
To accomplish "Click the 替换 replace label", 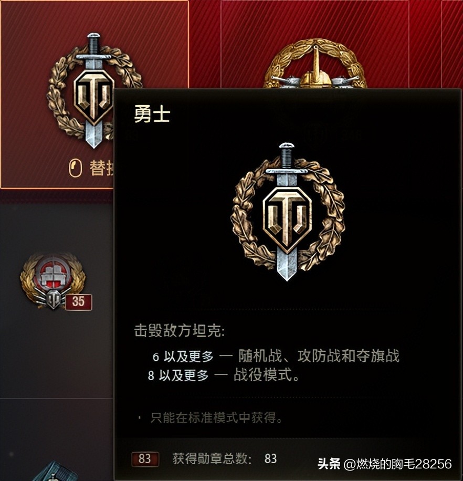I will pos(102,168).
